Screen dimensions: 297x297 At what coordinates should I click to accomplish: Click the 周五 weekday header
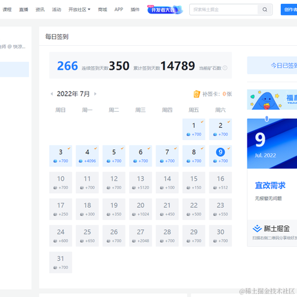click(194, 110)
